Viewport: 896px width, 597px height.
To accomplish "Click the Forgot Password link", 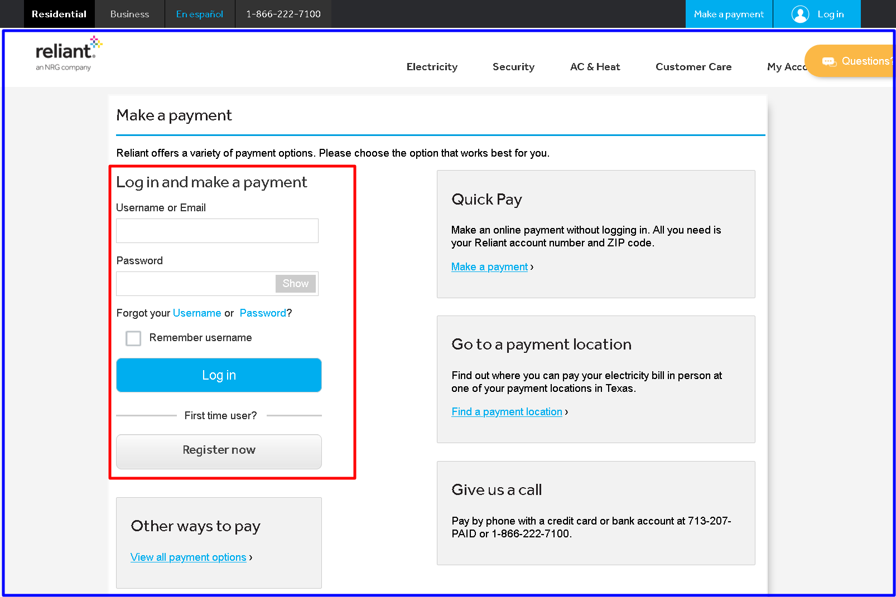I will tap(263, 313).
